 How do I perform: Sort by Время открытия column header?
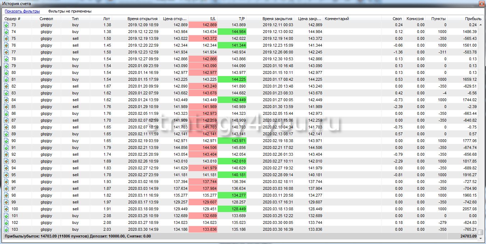click(142, 19)
